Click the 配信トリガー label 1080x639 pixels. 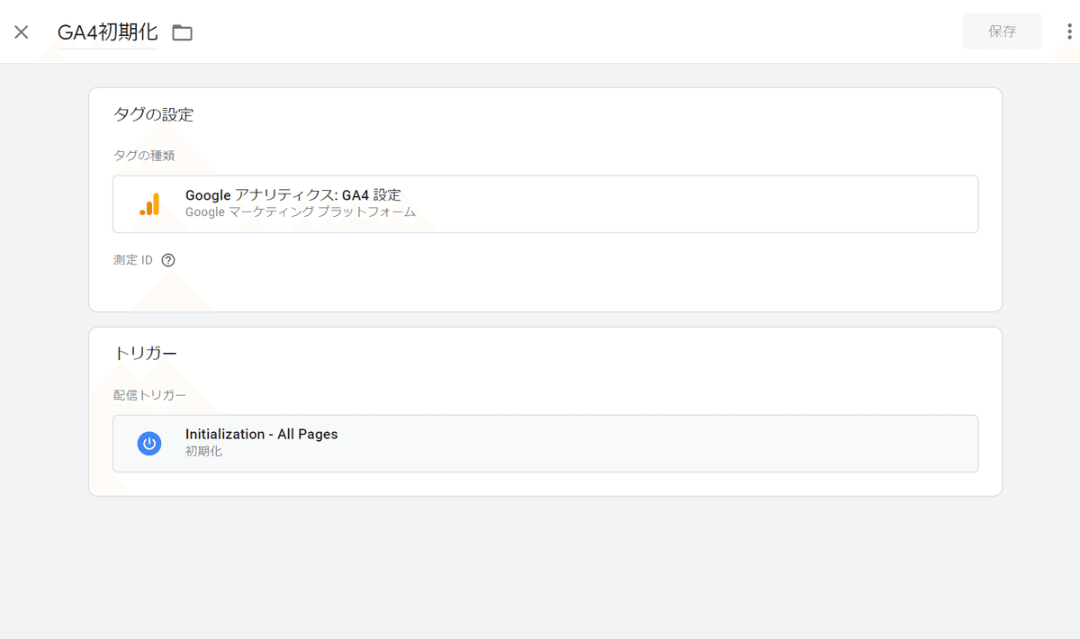[x=150, y=395]
